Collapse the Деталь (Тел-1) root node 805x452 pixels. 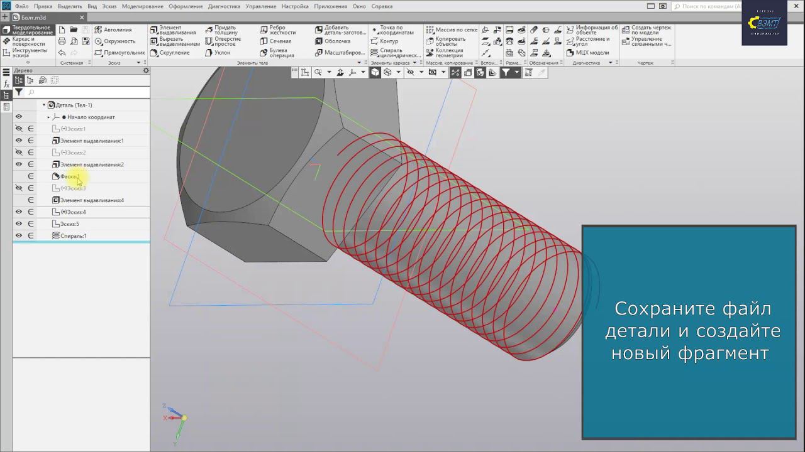(44, 105)
